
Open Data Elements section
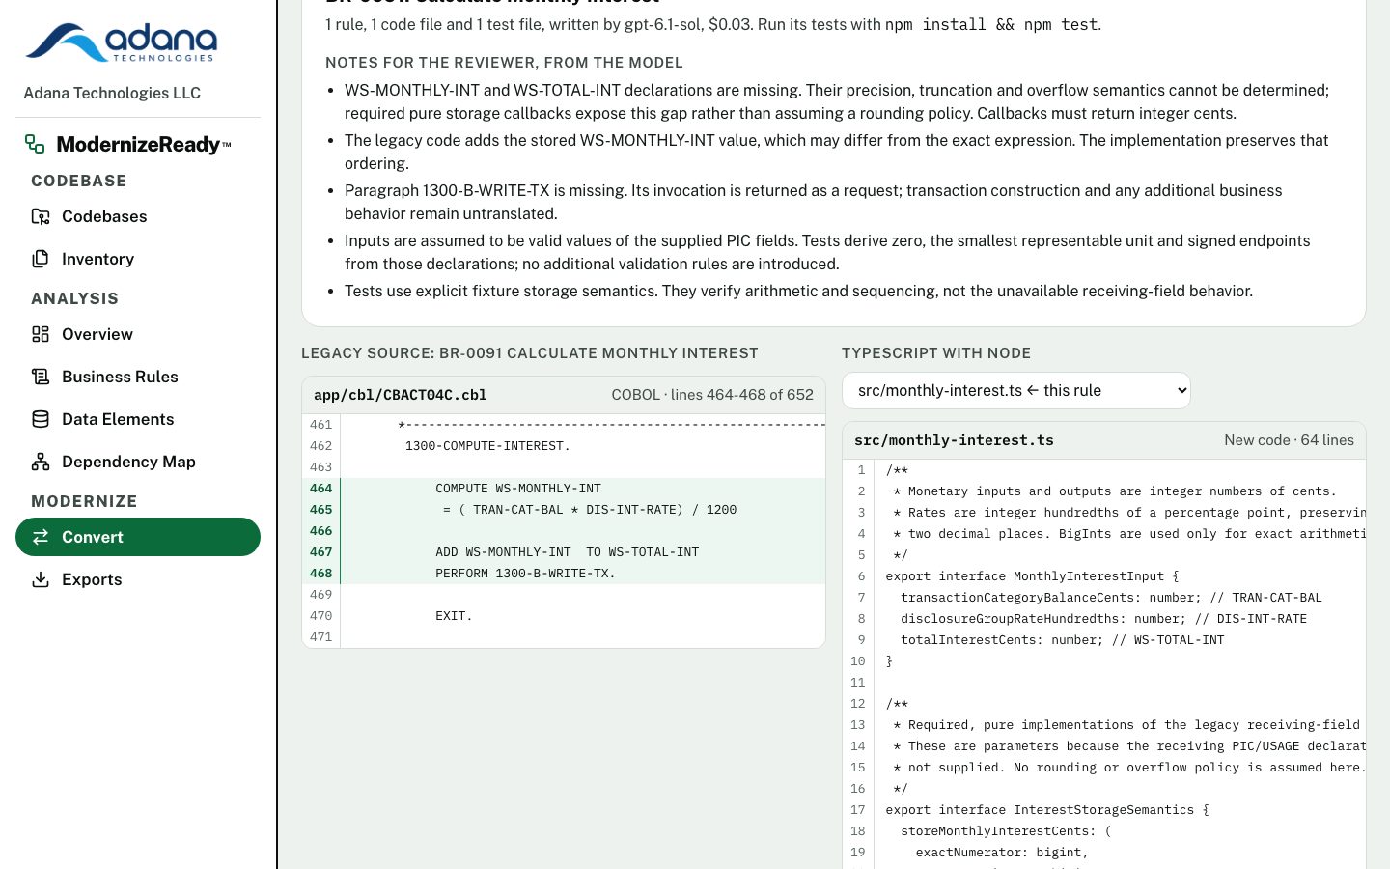[138, 419]
